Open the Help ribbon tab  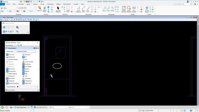82,4
